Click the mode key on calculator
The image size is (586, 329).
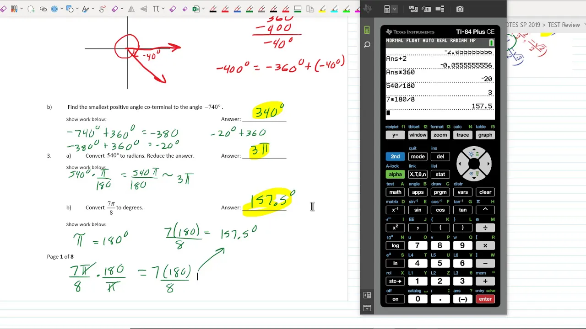tap(418, 156)
